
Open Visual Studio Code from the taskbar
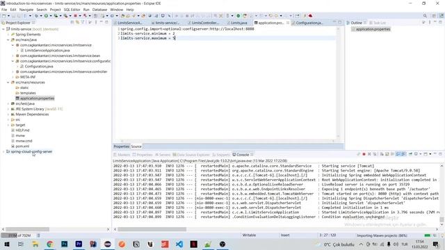click(x=179, y=244)
